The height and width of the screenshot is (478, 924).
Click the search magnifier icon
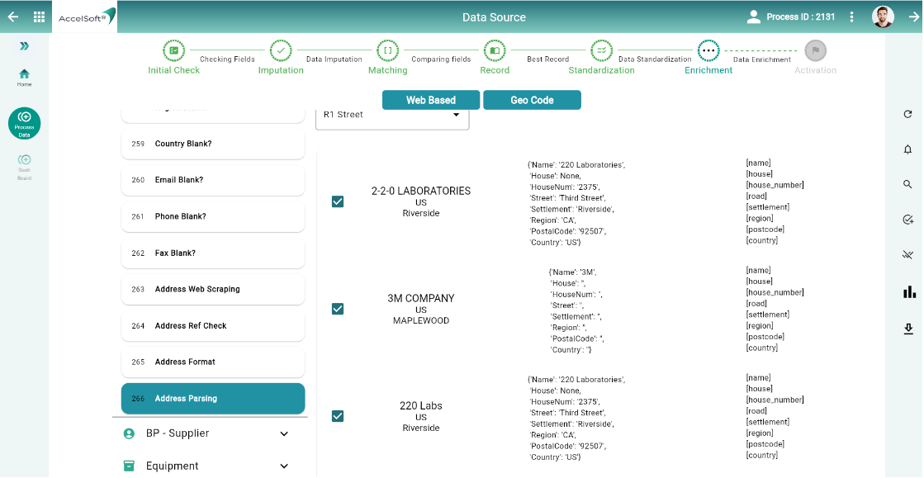click(x=907, y=185)
